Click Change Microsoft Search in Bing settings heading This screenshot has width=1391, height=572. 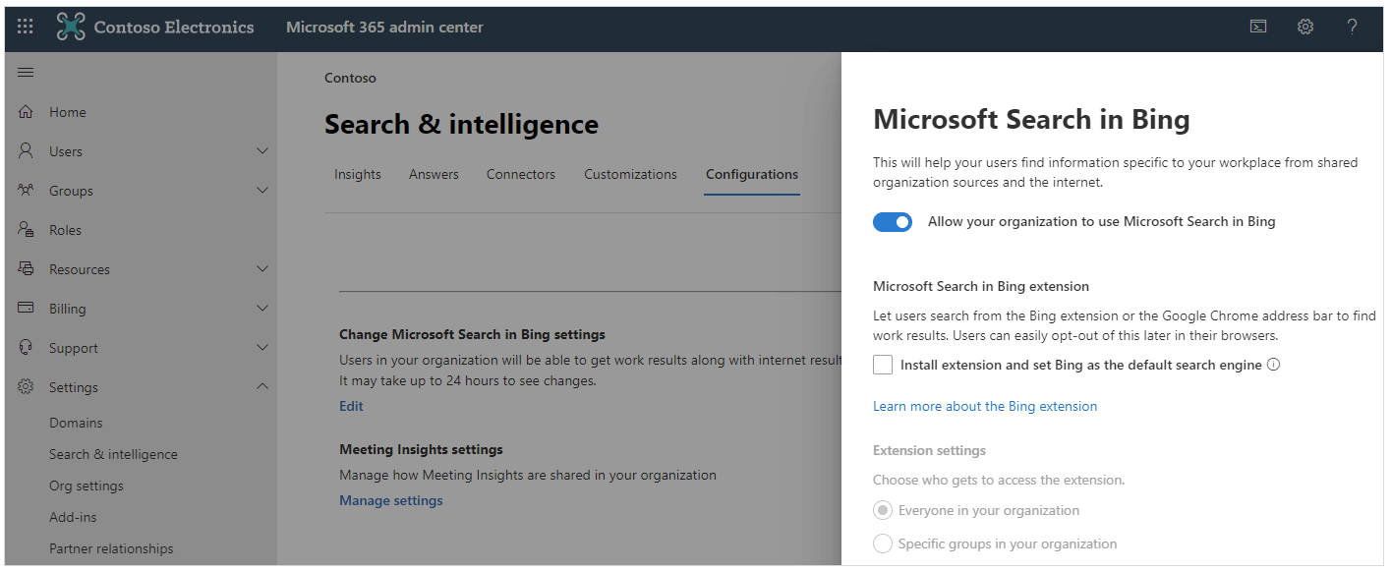pos(472,334)
